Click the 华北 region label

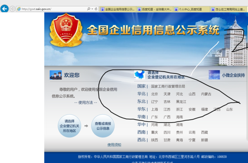click(x=141, y=94)
